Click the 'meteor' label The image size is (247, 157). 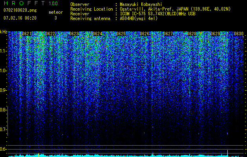[56, 12]
